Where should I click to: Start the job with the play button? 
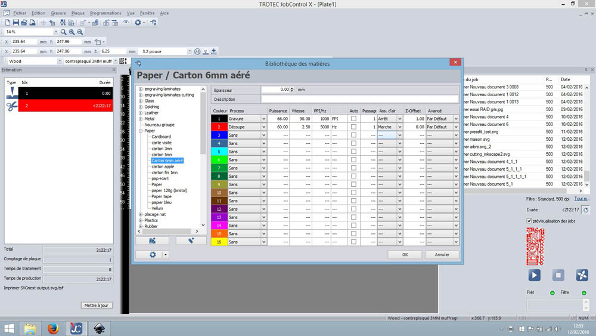point(535,275)
